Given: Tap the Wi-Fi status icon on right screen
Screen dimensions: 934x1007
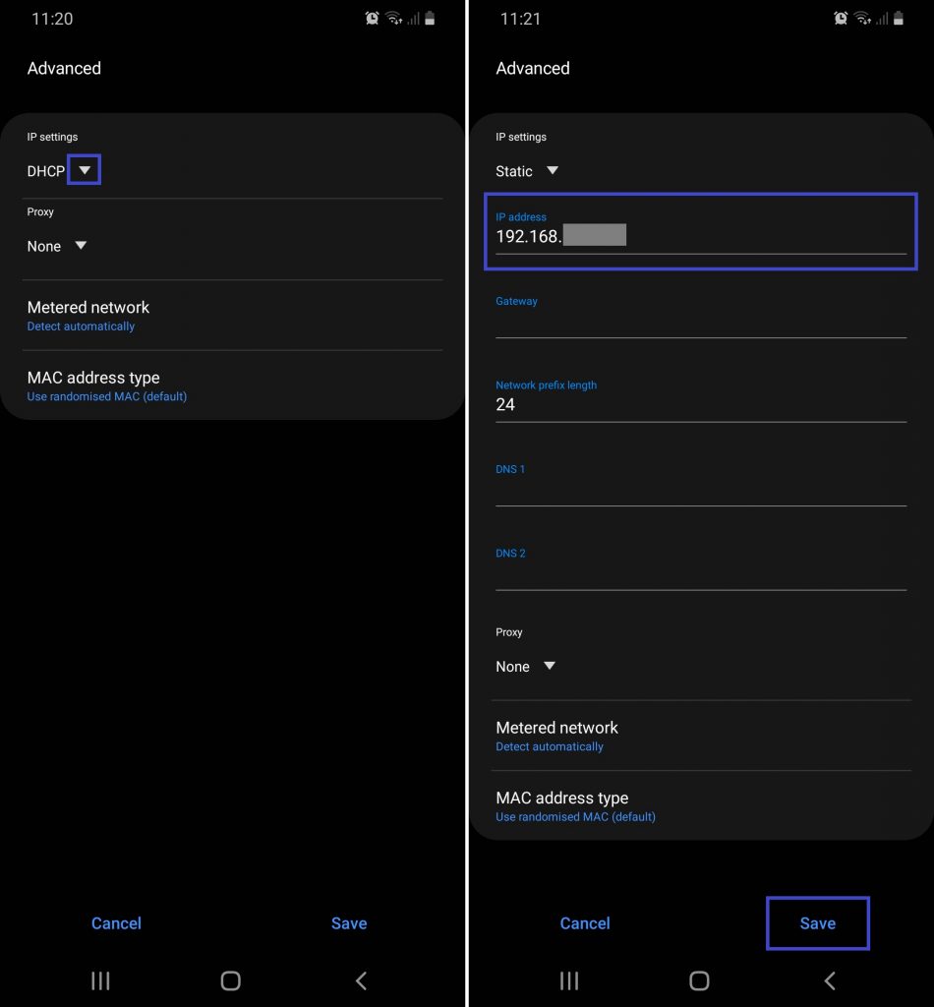Looking at the screenshot, I should pyautogui.click(x=861, y=18).
